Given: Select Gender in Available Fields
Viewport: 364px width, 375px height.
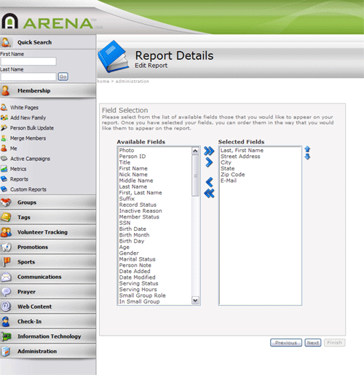Looking at the screenshot, I should [155, 253].
